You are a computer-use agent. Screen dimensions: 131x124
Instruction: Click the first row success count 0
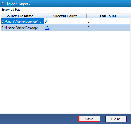(x=46, y=22)
